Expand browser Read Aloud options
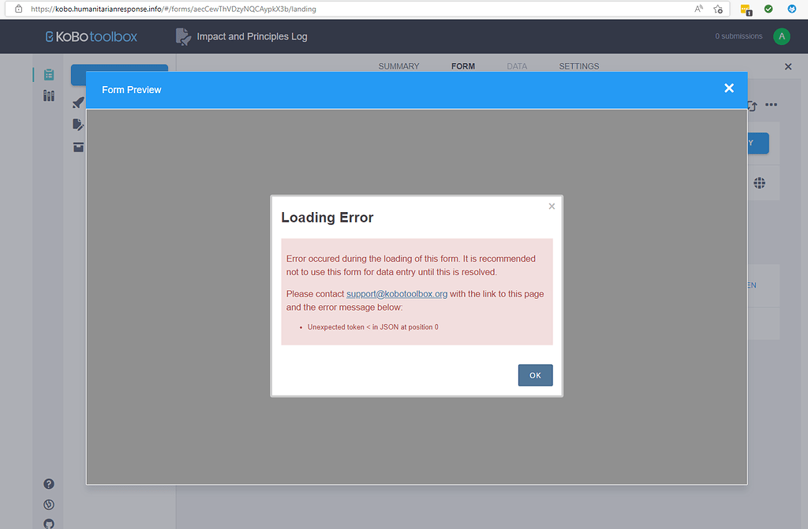The height and width of the screenshot is (529, 808). [x=698, y=9]
